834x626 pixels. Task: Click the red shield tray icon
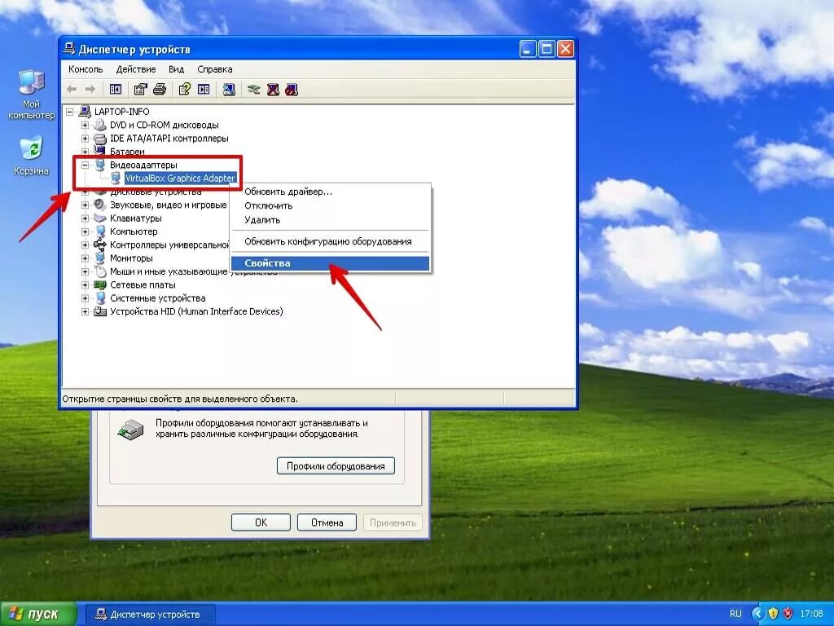[788, 614]
